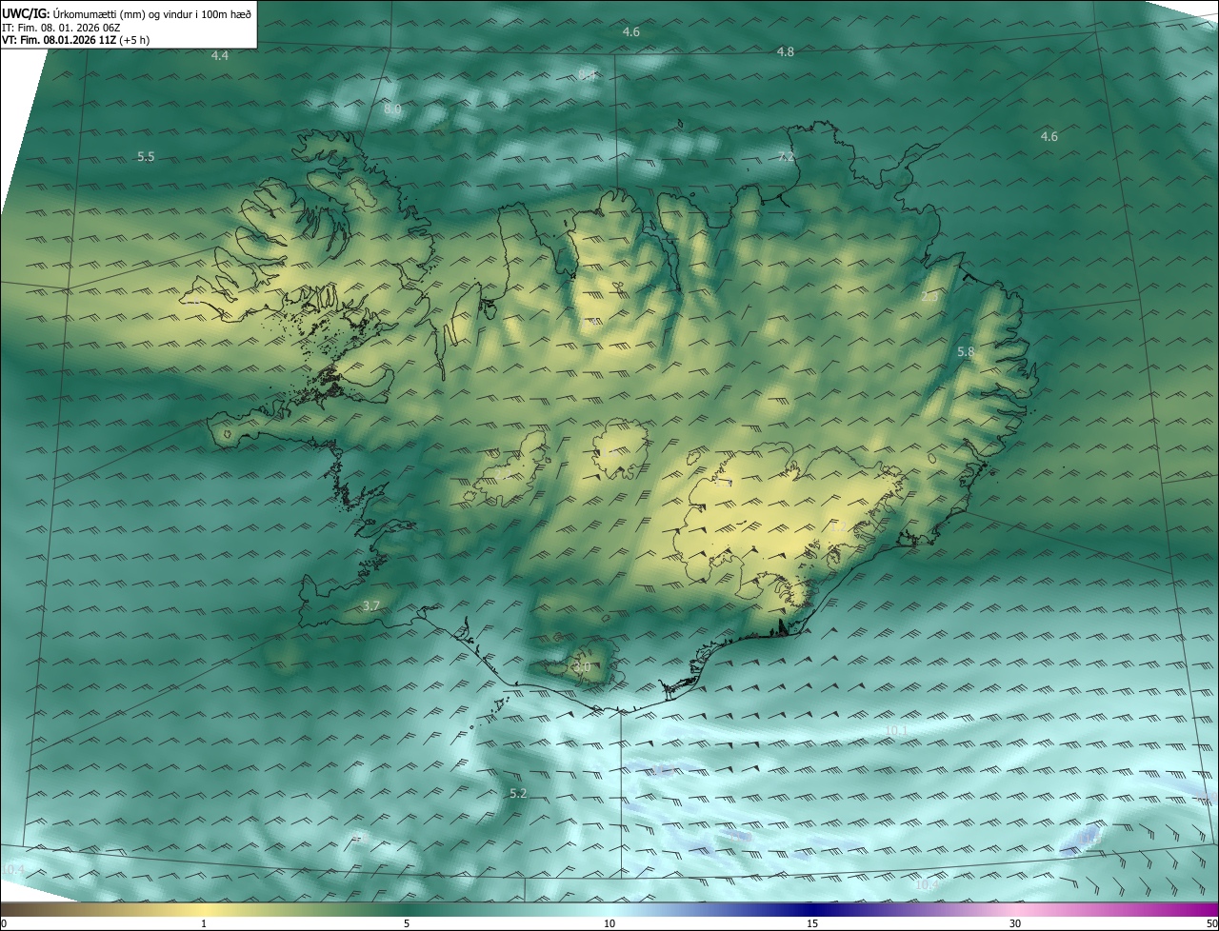
Task: Select the 'VT: Fim. 08.01.2026 11Z (+5 h)' line
Action: click(75, 40)
